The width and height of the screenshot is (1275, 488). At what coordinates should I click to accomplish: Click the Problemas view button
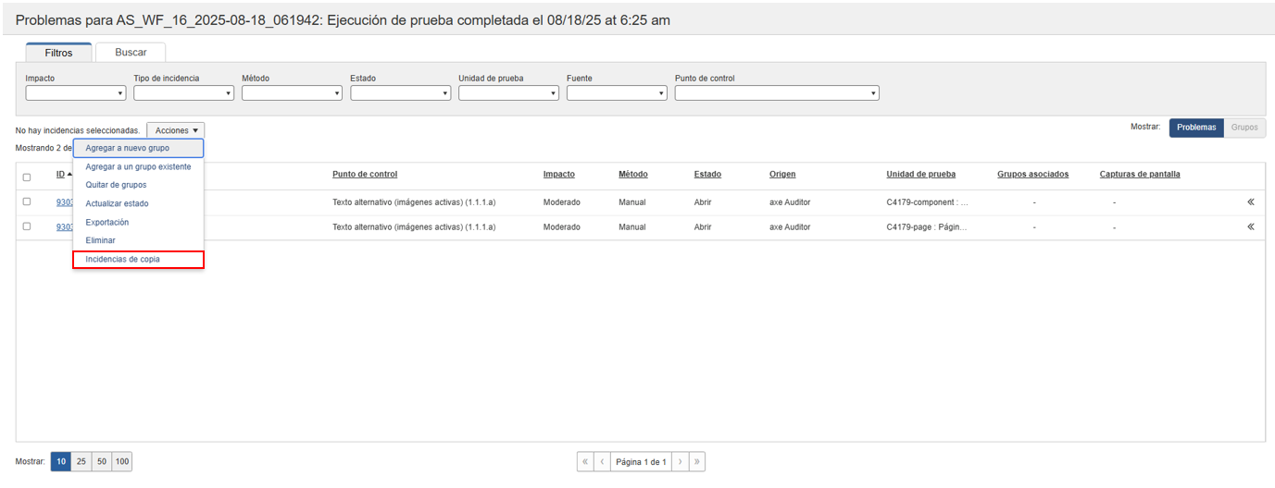(x=1195, y=128)
